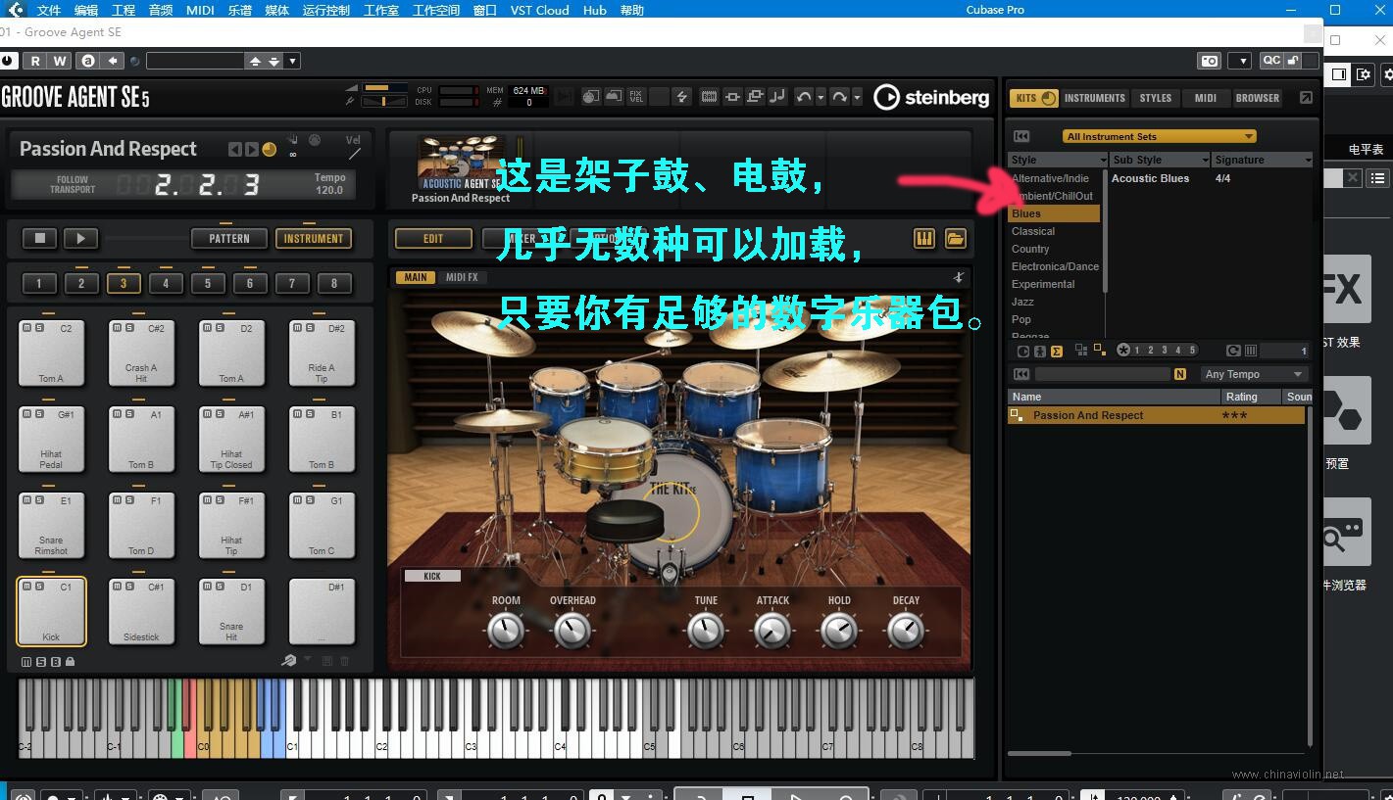Click the Pattern button
Viewport: 1393px width, 800px height.
(228, 238)
